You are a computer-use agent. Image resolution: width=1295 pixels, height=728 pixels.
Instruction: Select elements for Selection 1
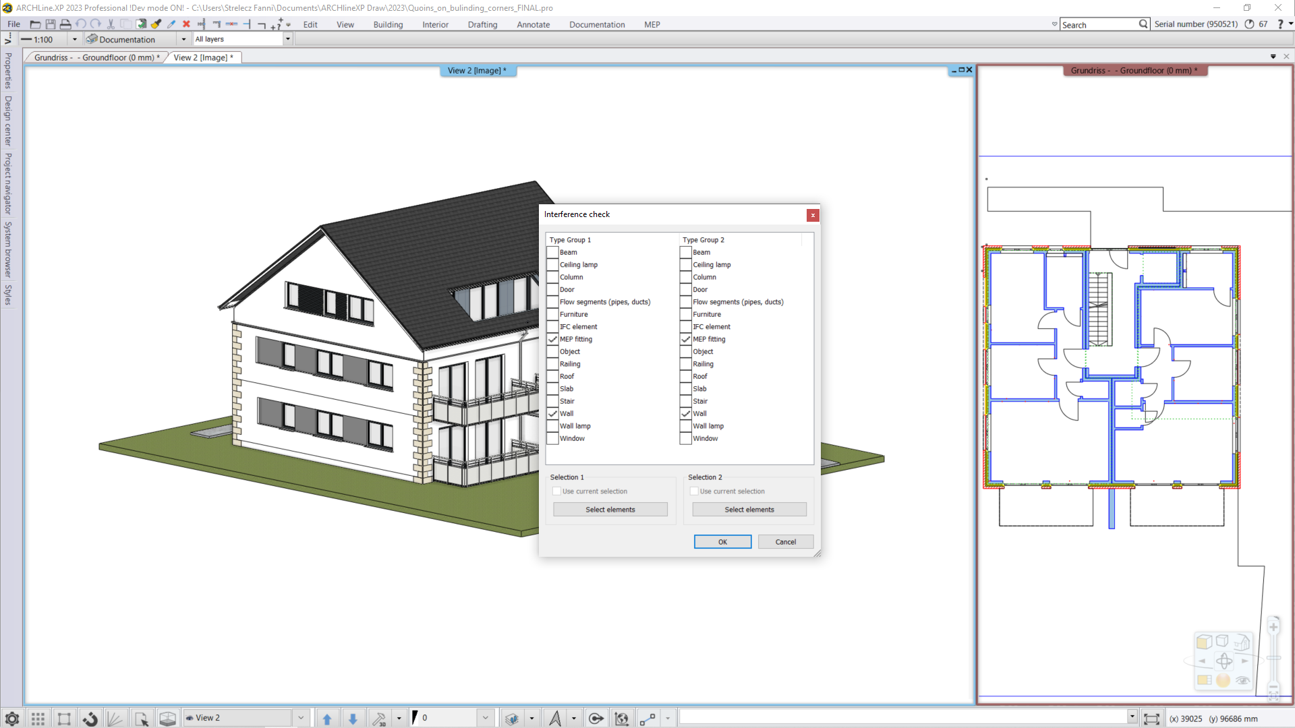(x=610, y=510)
